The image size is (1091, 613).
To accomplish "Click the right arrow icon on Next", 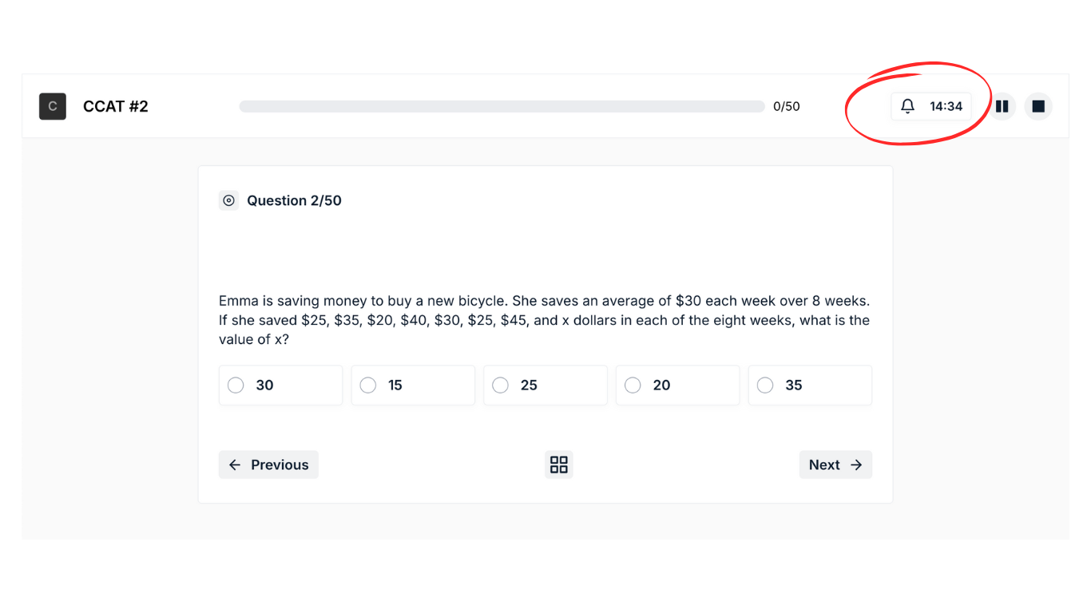I will pos(856,465).
